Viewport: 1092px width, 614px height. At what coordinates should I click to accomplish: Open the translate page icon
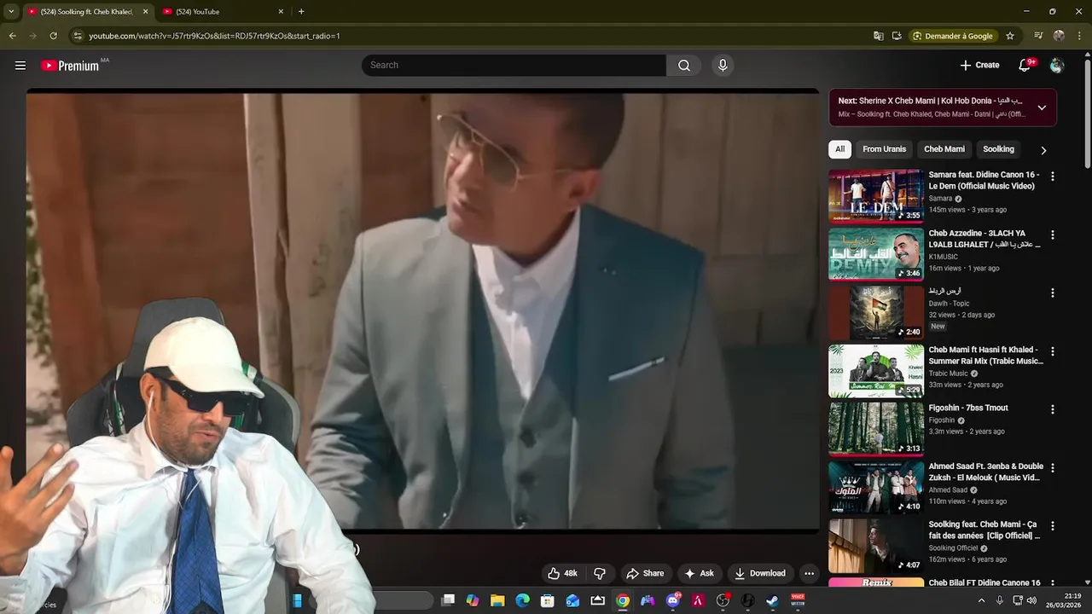(878, 36)
